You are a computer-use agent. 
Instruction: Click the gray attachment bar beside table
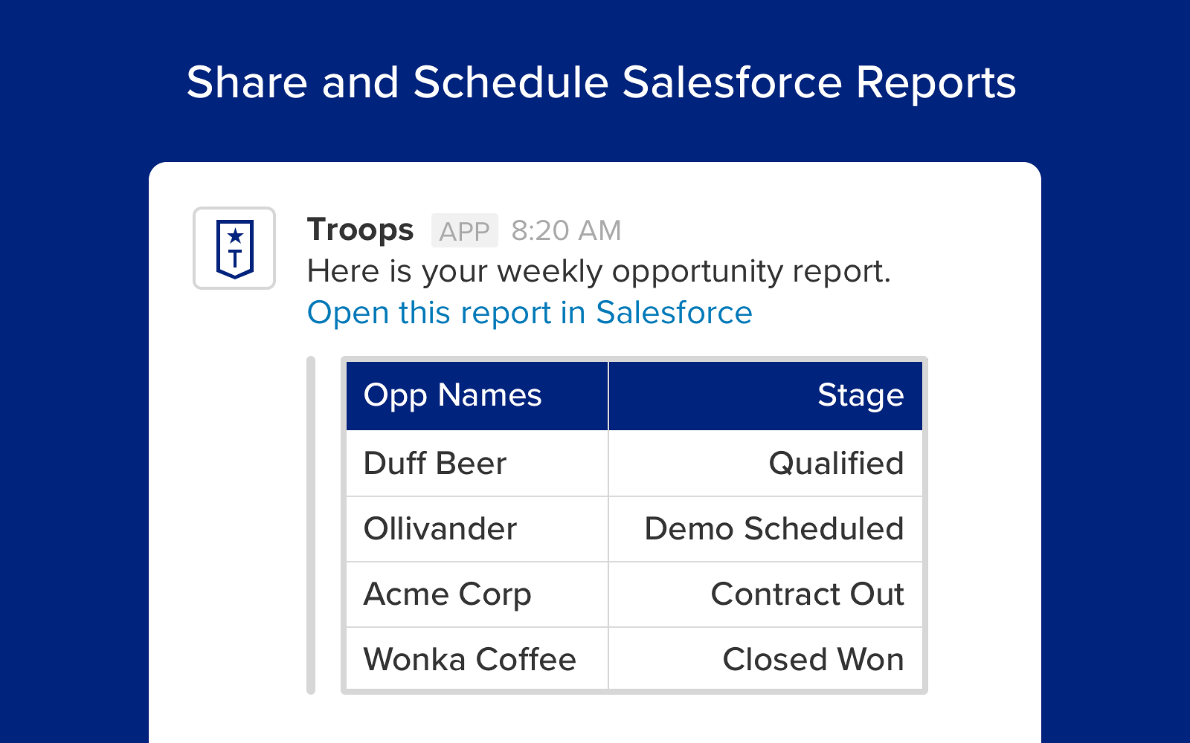(311, 525)
